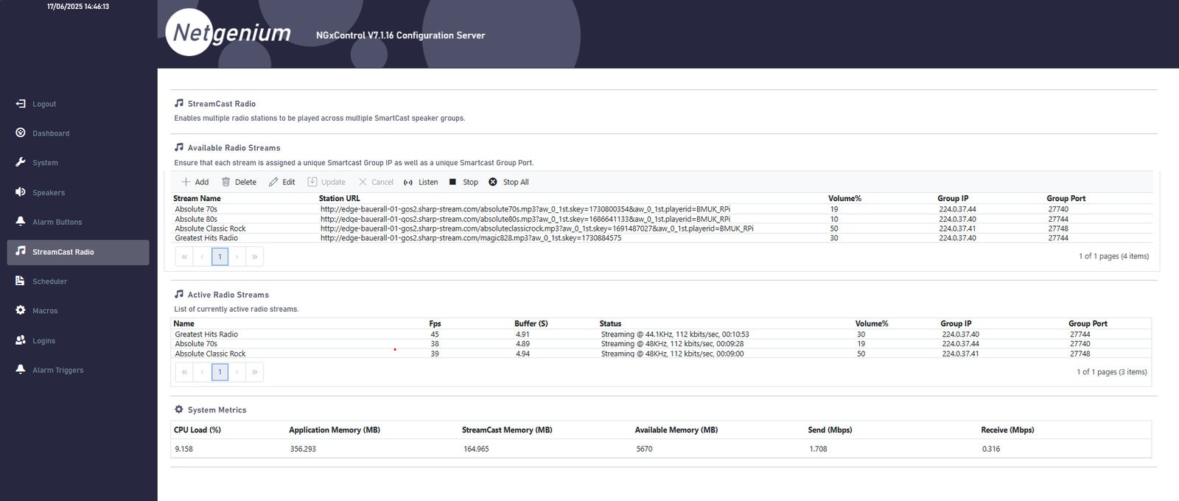Click the black square Stop icon
Image resolution: width=1179 pixels, height=501 pixels.
click(x=452, y=182)
